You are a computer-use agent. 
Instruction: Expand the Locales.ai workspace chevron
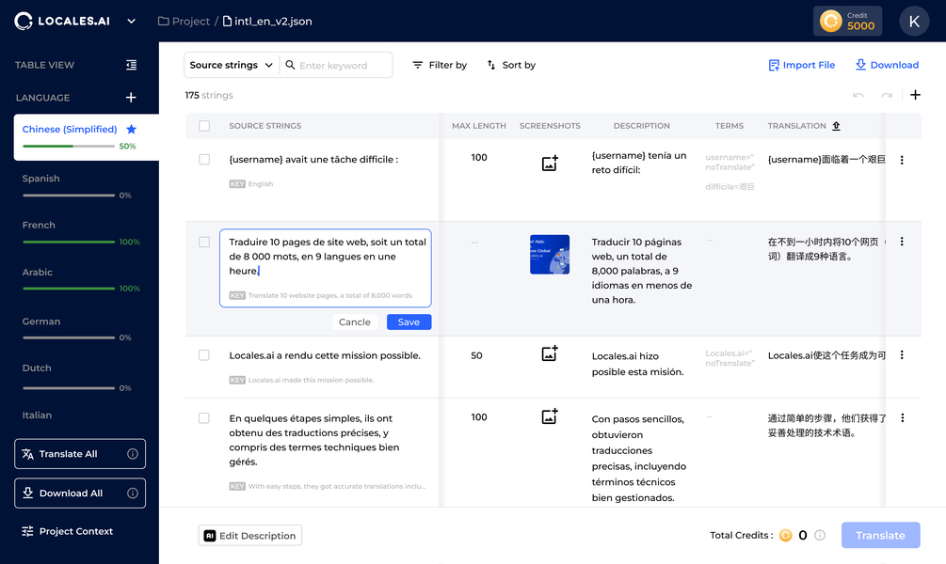point(131,21)
